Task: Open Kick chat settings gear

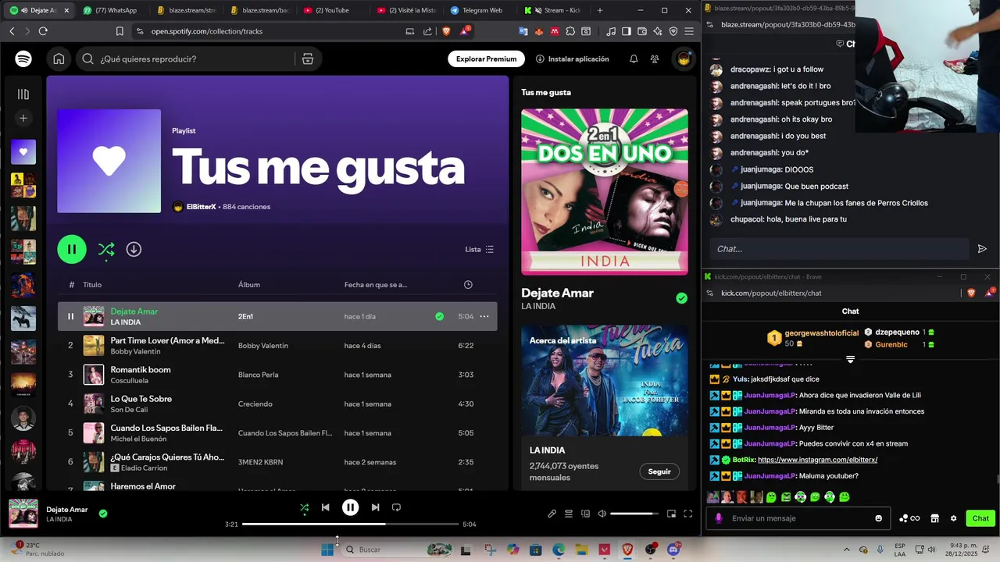Action: (953, 518)
